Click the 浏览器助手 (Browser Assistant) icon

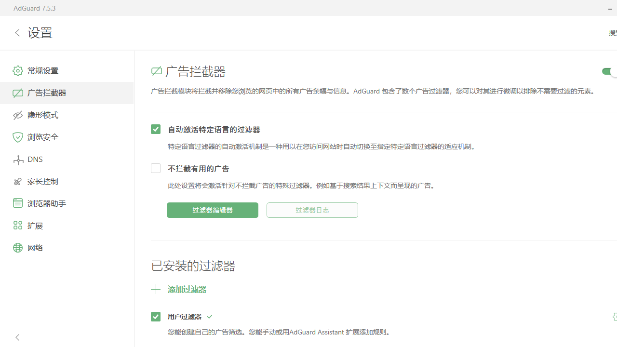click(x=18, y=203)
